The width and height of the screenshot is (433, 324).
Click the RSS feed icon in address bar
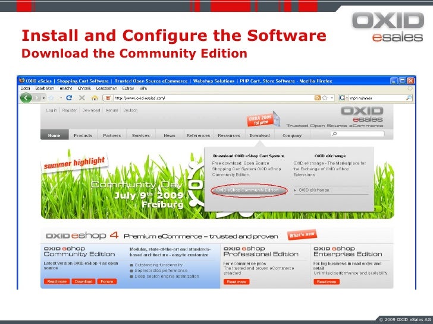(318, 98)
